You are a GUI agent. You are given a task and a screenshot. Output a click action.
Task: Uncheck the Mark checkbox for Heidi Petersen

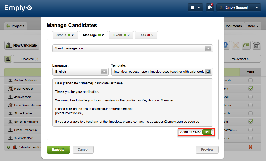pyautogui.click(x=250, y=89)
